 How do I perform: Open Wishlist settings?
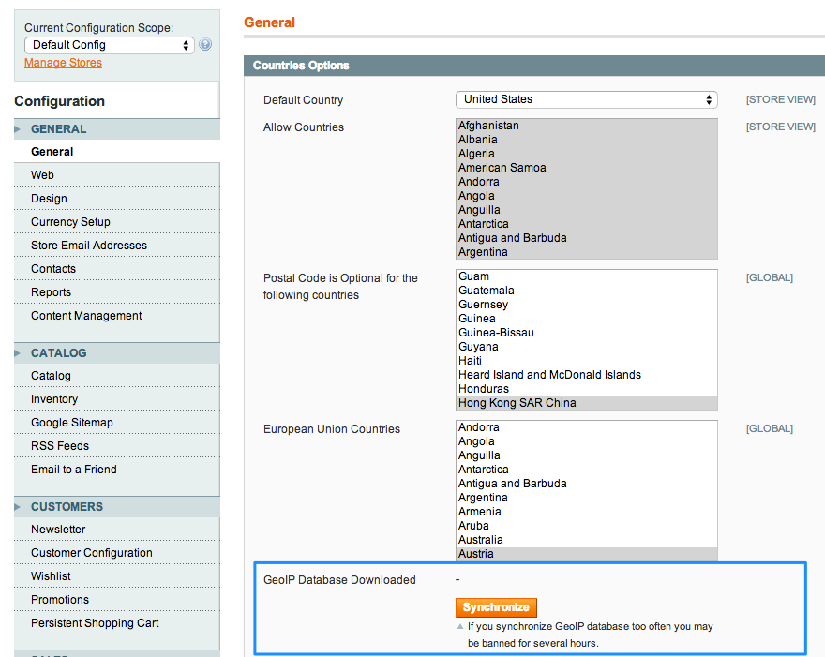tap(117, 576)
